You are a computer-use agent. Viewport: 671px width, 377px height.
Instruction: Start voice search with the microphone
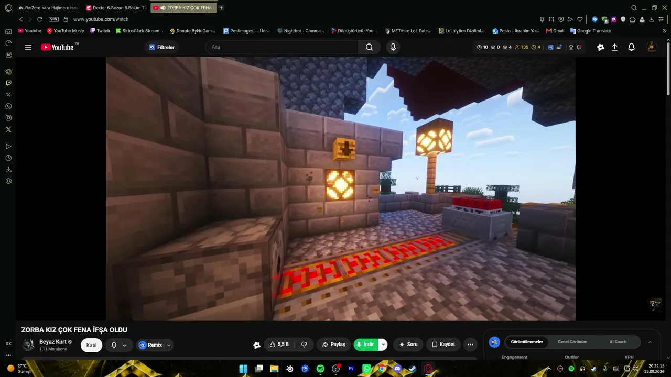pyautogui.click(x=393, y=47)
